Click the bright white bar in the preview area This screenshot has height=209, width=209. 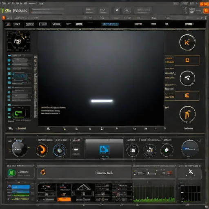(x=102, y=101)
